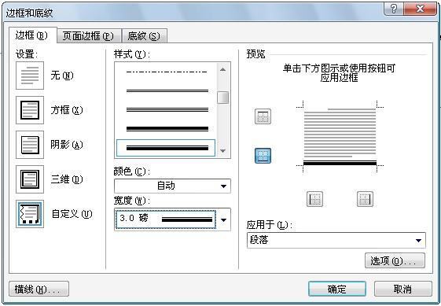Click the 阴影 (A) label
Viewport: 441px width, 306px height.
(67, 145)
